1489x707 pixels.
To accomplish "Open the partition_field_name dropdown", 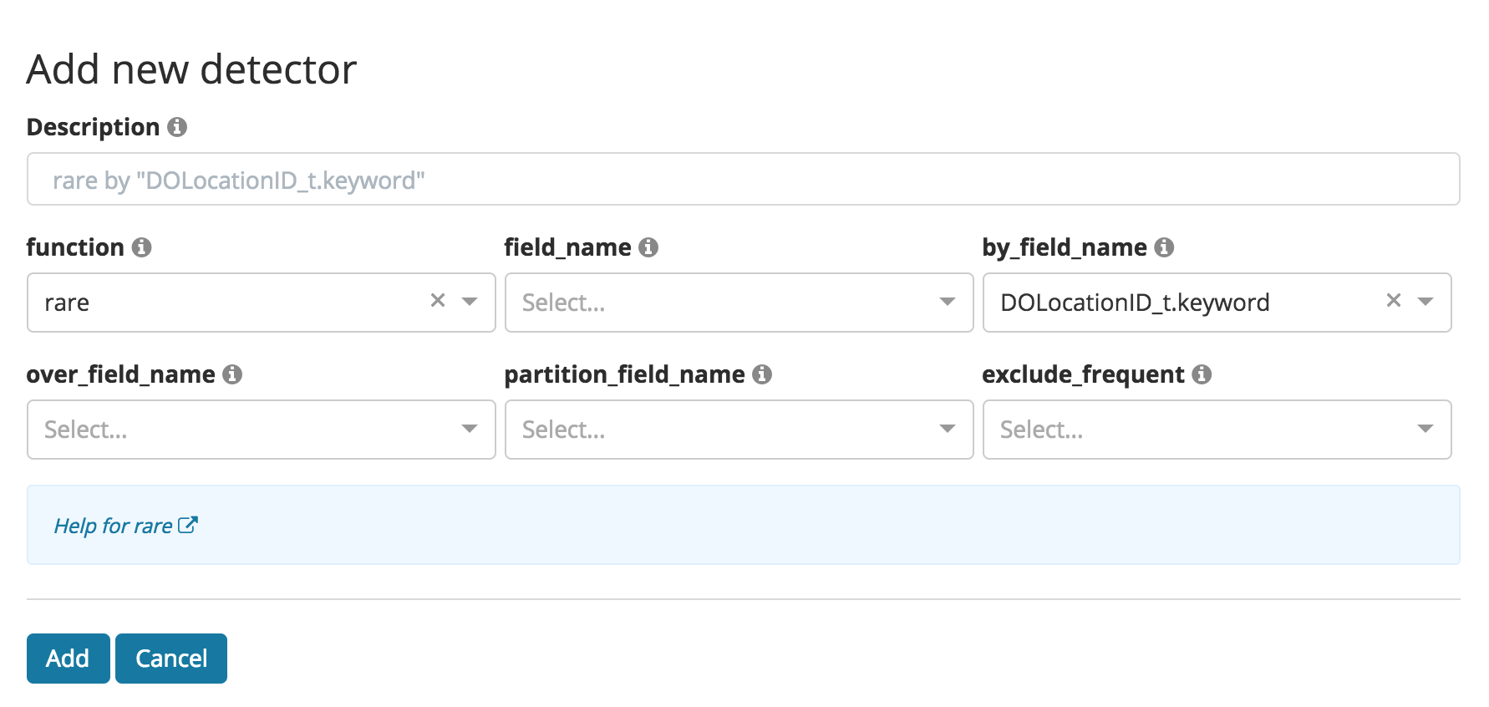I will (948, 429).
